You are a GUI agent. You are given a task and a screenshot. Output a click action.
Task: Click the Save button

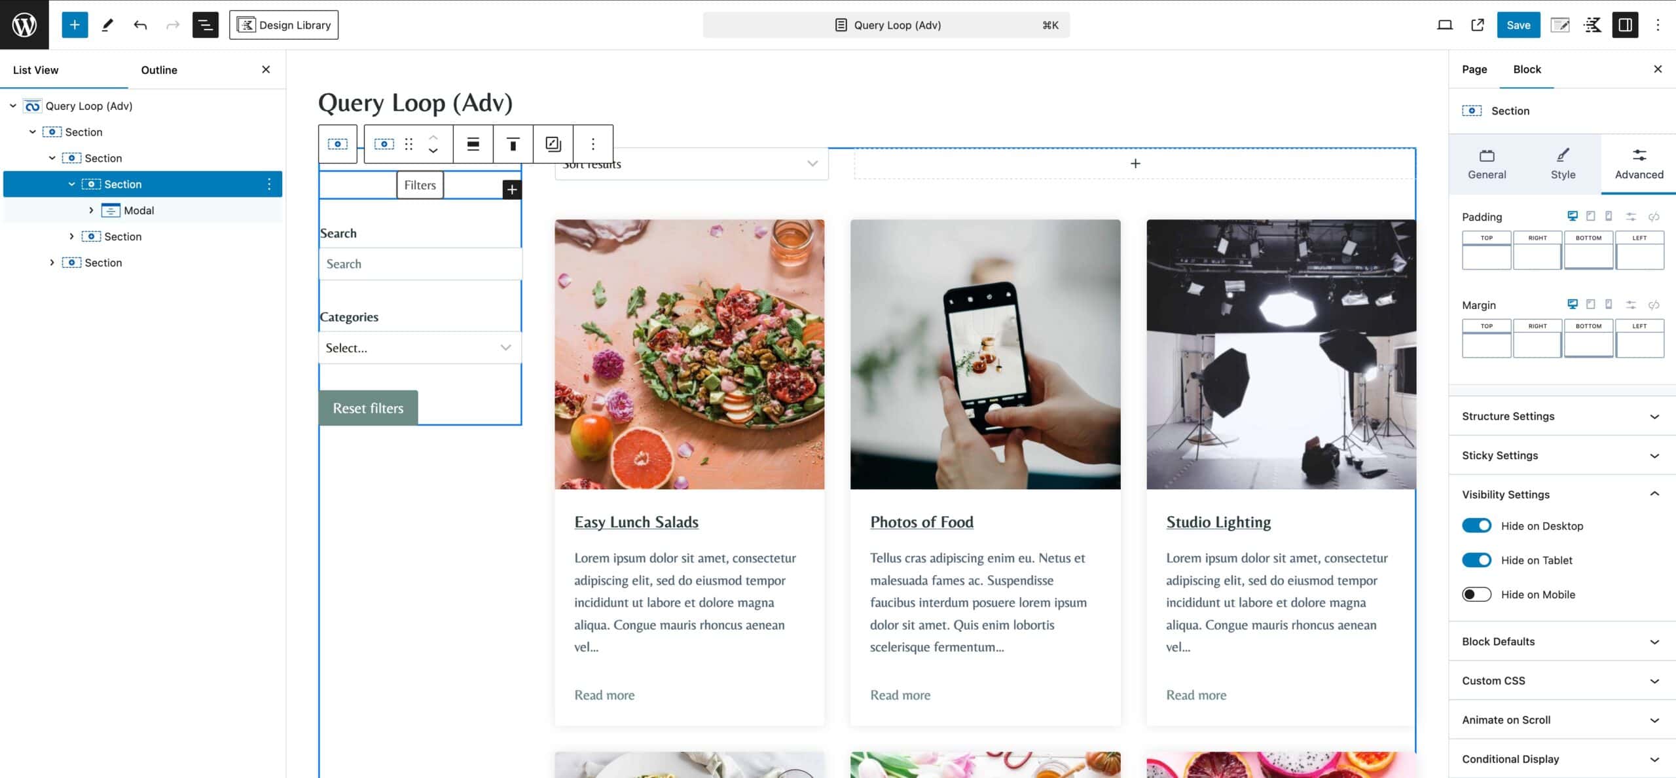(1518, 24)
